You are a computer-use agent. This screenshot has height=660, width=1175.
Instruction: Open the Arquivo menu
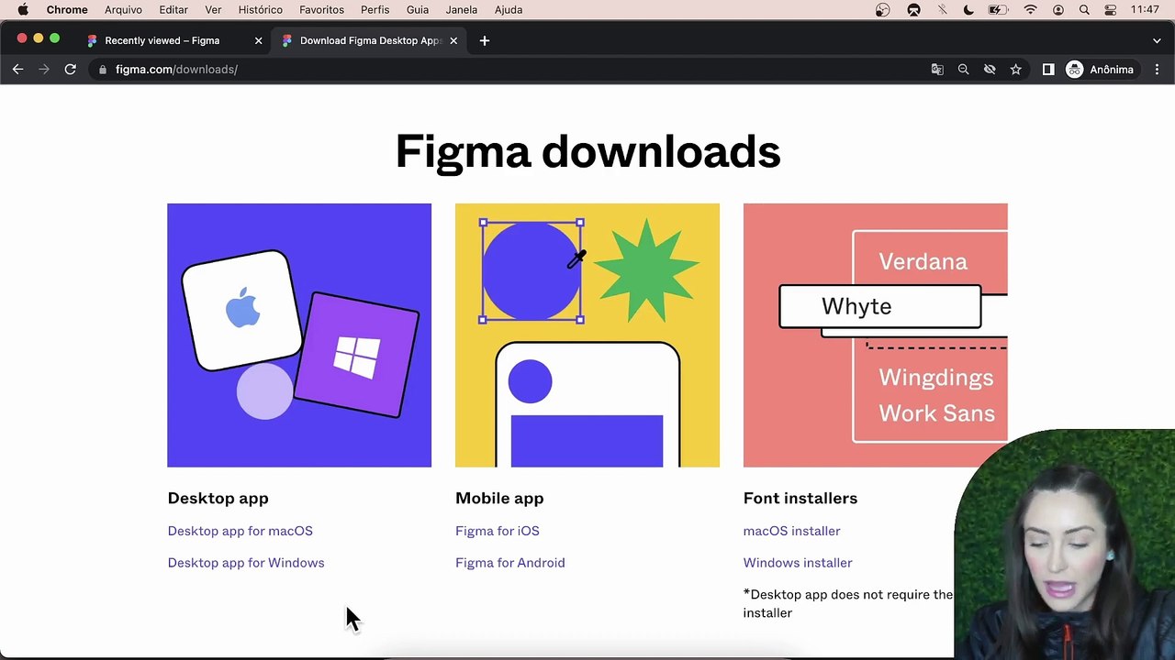coord(123,10)
